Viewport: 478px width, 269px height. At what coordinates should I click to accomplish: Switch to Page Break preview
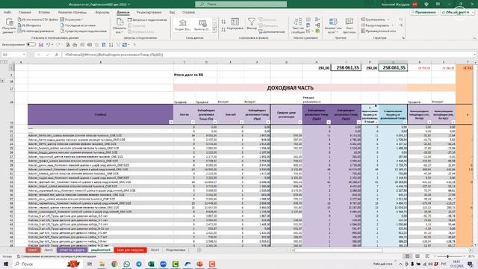click(x=427, y=256)
